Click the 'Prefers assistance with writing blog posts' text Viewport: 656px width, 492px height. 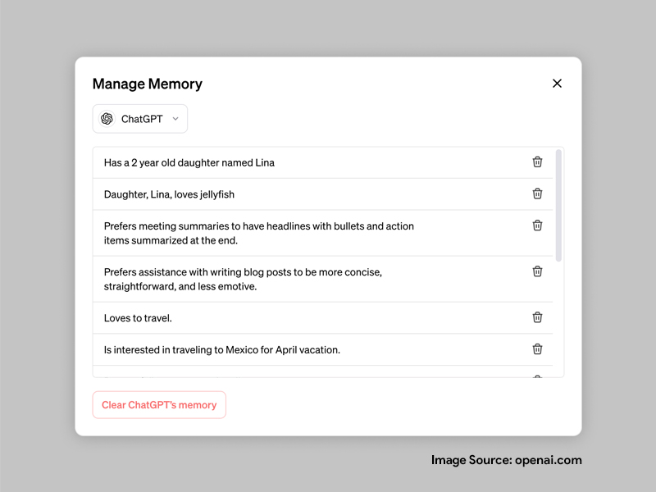click(x=243, y=279)
